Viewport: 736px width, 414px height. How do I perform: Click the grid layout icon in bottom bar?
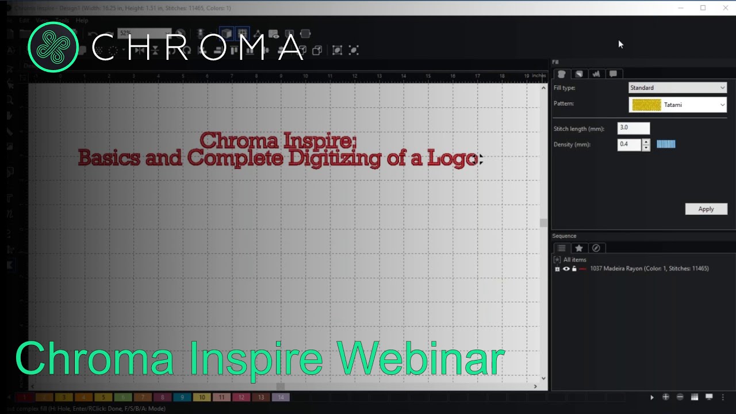(x=695, y=397)
